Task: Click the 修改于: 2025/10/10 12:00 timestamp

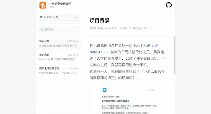Action: [x=103, y=28]
